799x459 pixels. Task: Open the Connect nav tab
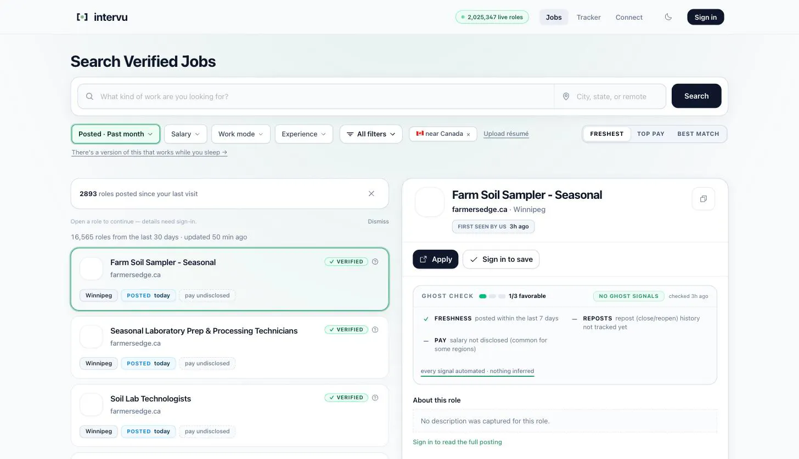(x=629, y=17)
